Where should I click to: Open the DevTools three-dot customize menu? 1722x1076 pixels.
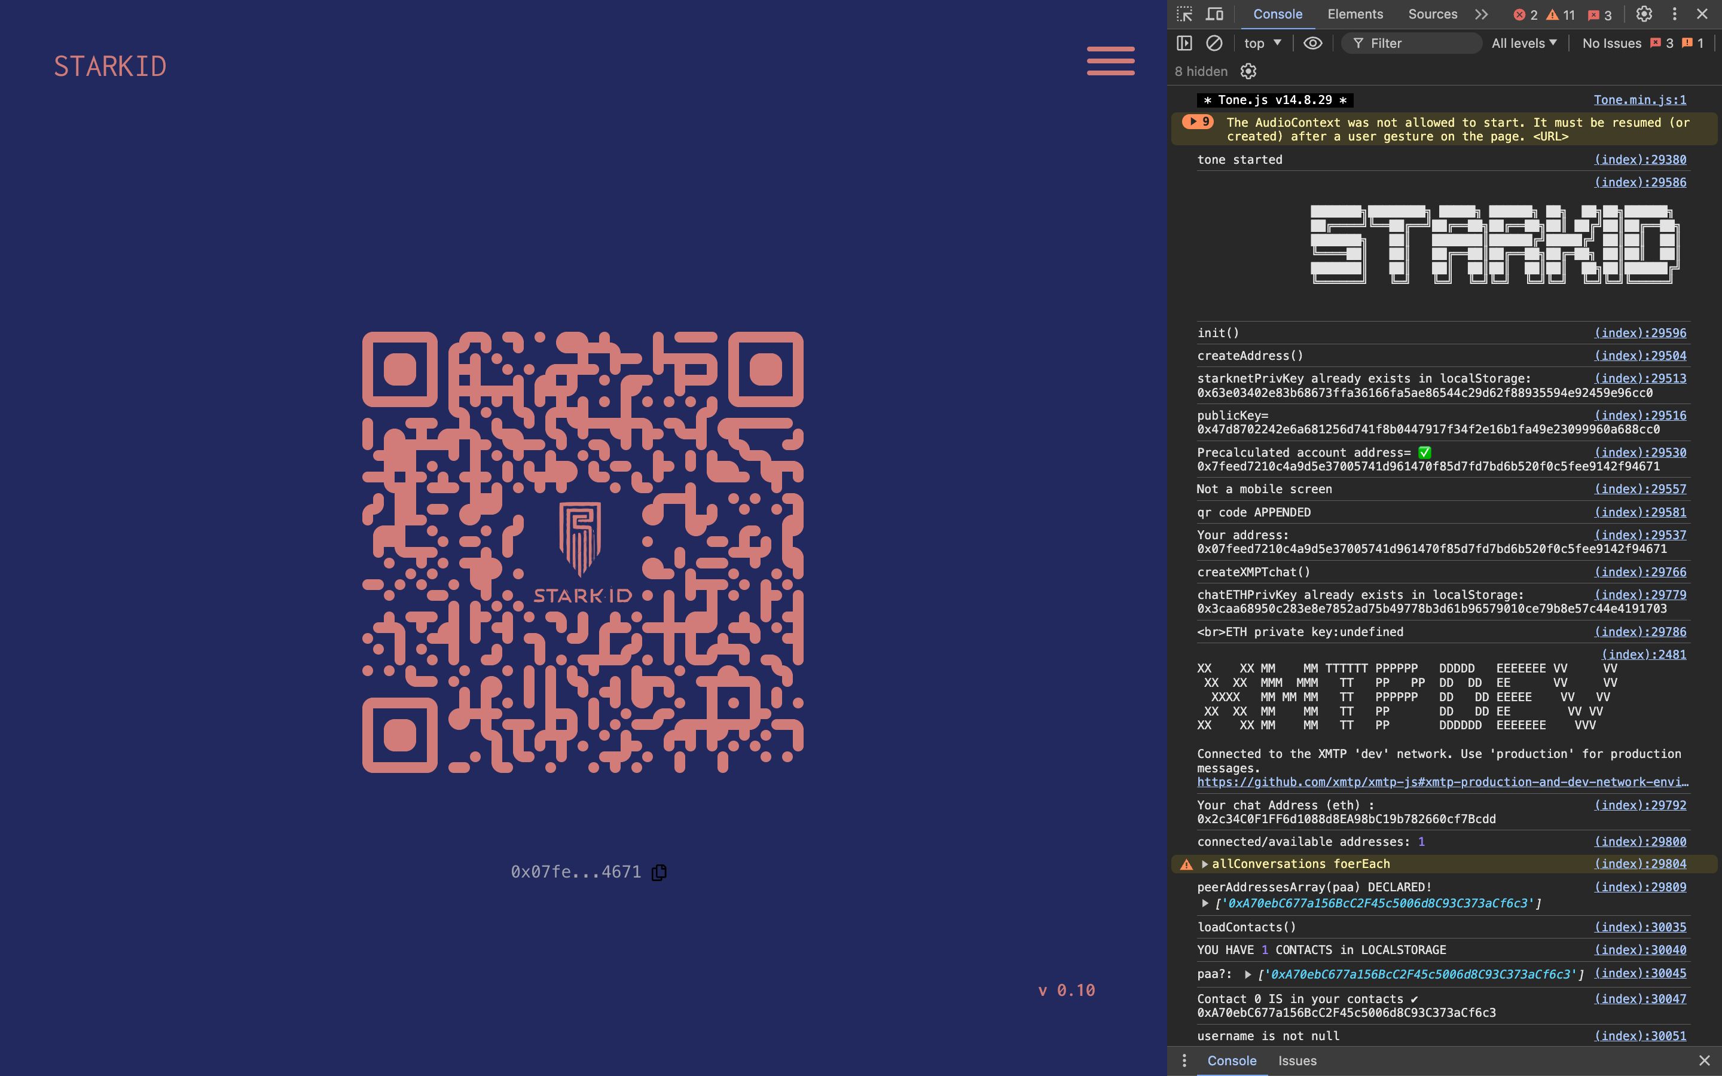(1674, 14)
